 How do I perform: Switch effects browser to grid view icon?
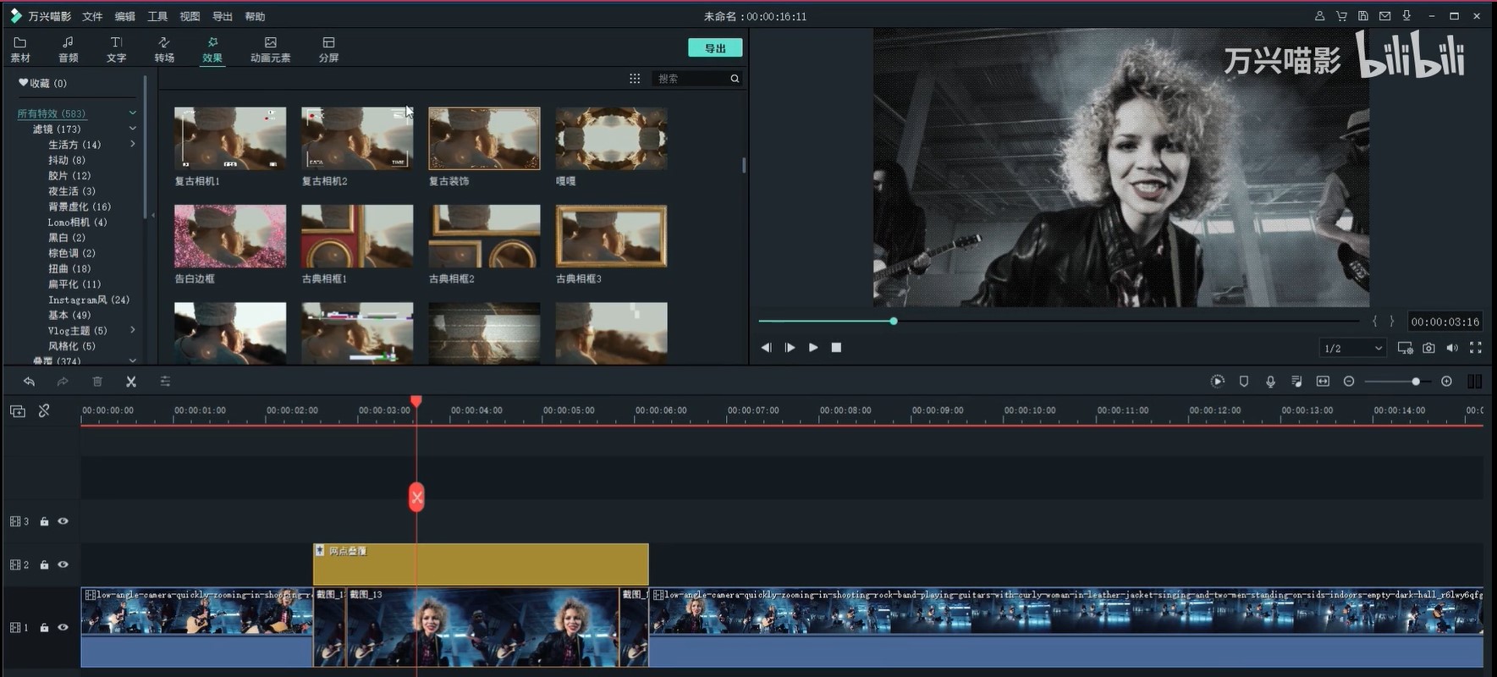[635, 79]
